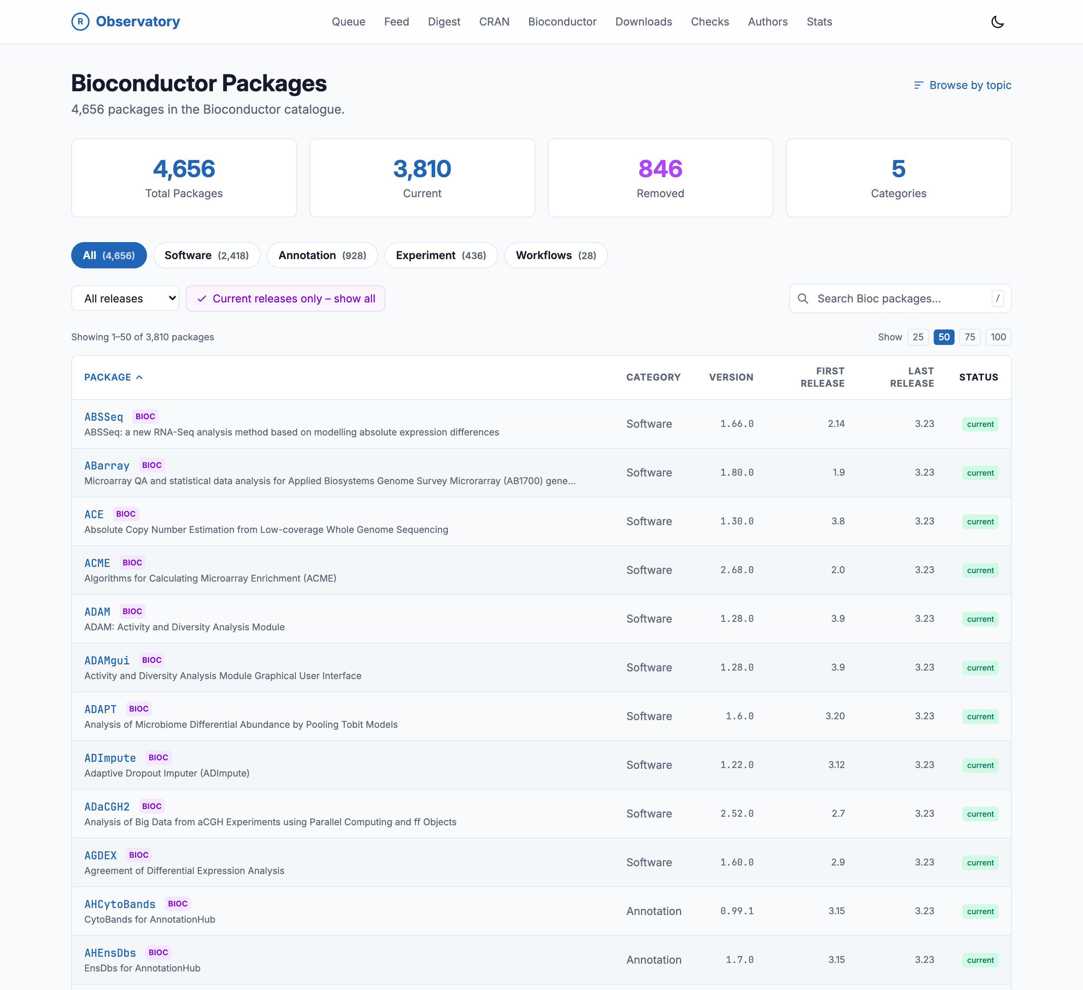1083x990 pixels.
Task: Click first release 3.20 in ADAPT row
Action: pyautogui.click(x=835, y=716)
